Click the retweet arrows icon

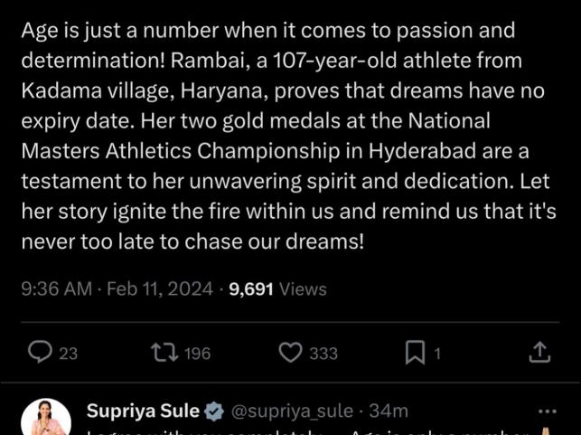165,353
